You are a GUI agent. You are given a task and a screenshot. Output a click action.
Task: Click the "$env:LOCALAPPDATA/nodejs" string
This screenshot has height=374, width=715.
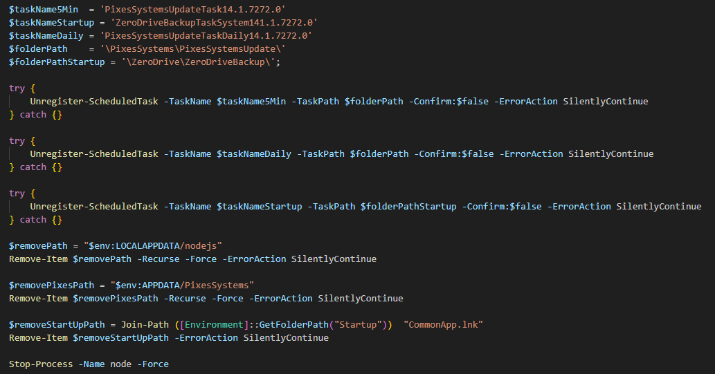pyautogui.click(x=152, y=245)
